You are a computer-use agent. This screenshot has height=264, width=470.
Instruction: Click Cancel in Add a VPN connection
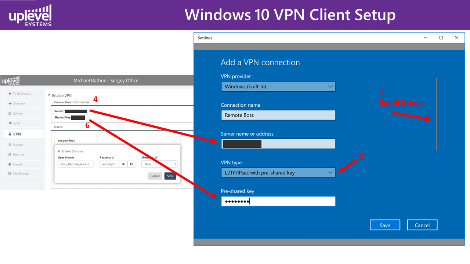coord(422,225)
